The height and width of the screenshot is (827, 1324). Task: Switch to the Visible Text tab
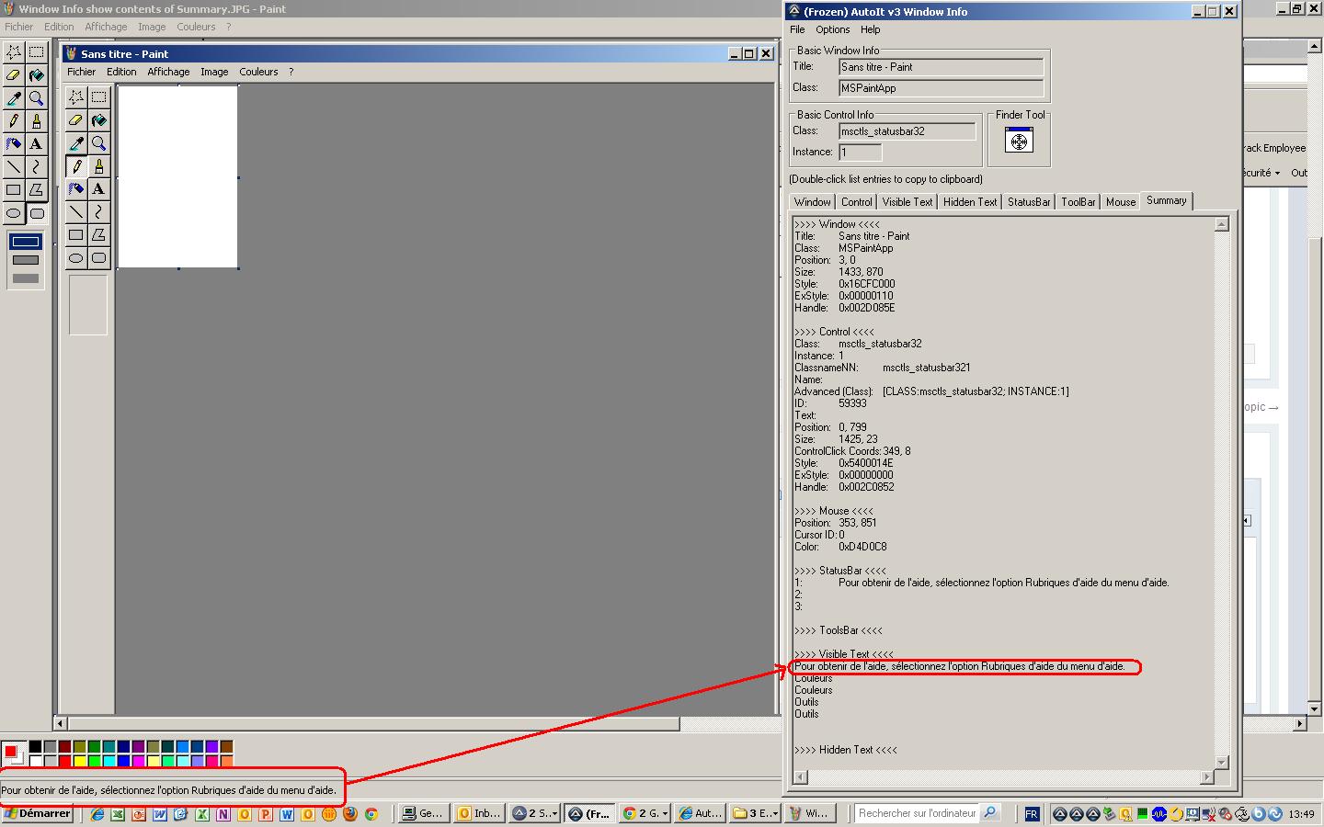pyautogui.click(x=907, y=202)
